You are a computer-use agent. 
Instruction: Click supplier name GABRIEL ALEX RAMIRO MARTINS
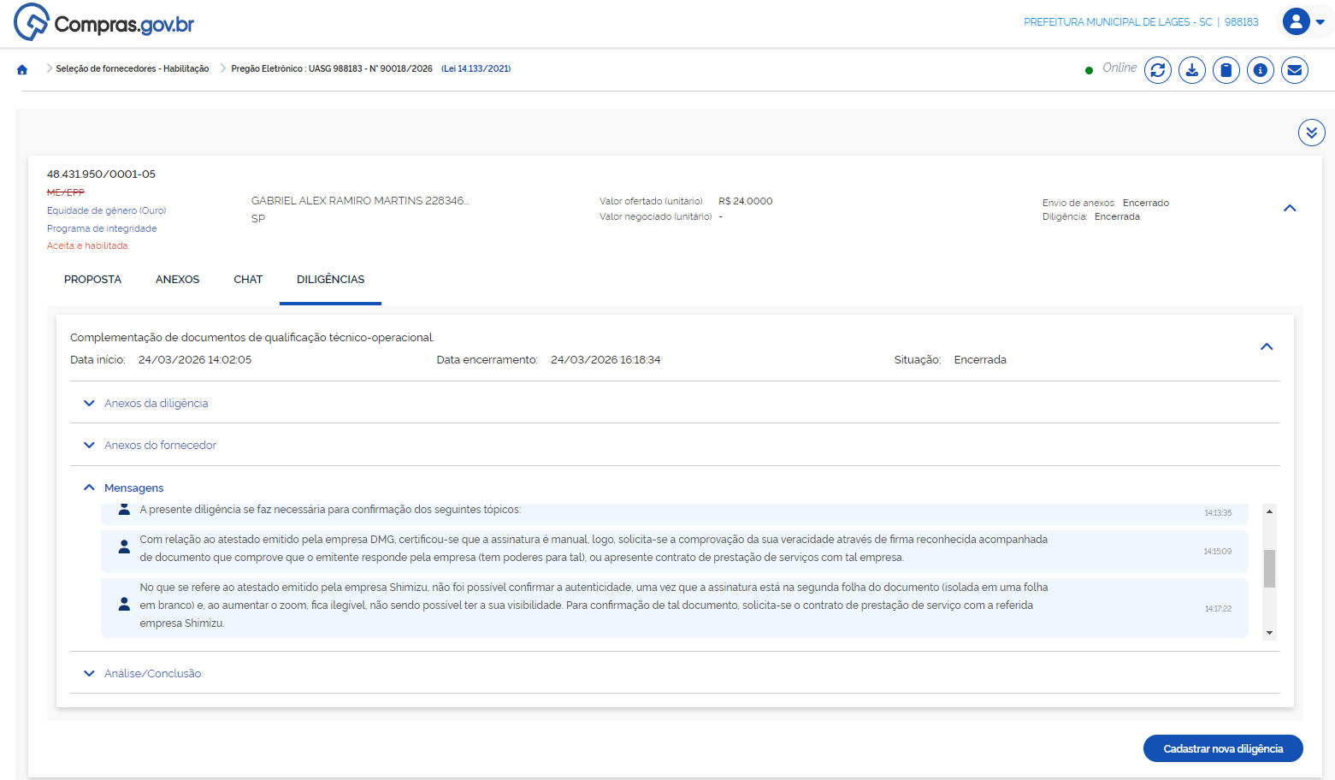coord(360,201)
